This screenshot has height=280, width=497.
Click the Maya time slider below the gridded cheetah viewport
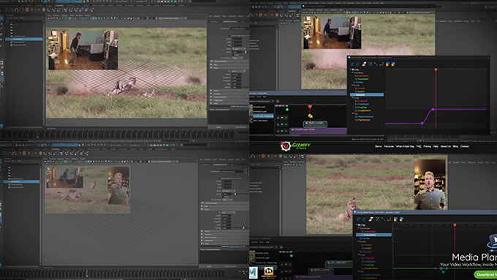tap(117, 135)
